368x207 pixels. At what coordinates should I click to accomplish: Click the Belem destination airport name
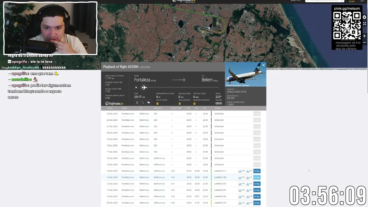tap(207, 80)
